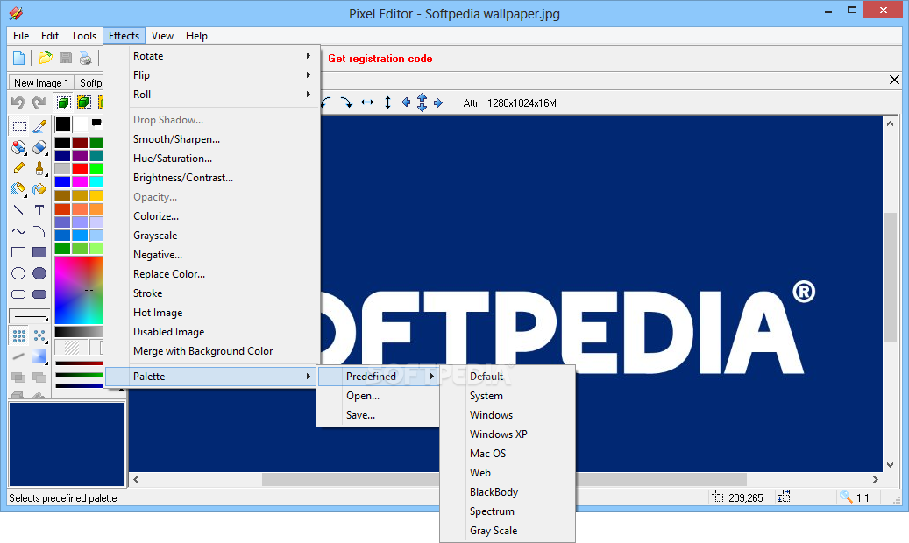Toggle the scattered dots pattern option

click(x=39, y=335)
